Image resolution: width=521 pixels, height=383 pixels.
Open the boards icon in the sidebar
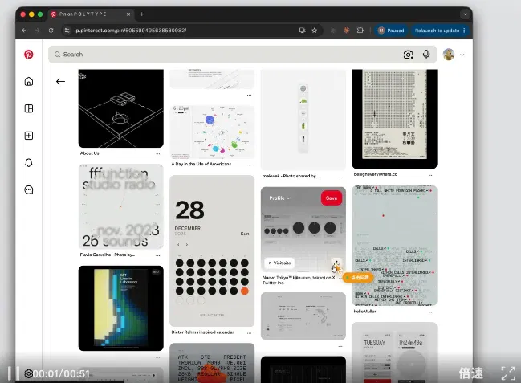tap(29, 108)
